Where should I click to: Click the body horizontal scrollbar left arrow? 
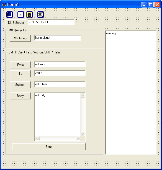pos(37,138)
